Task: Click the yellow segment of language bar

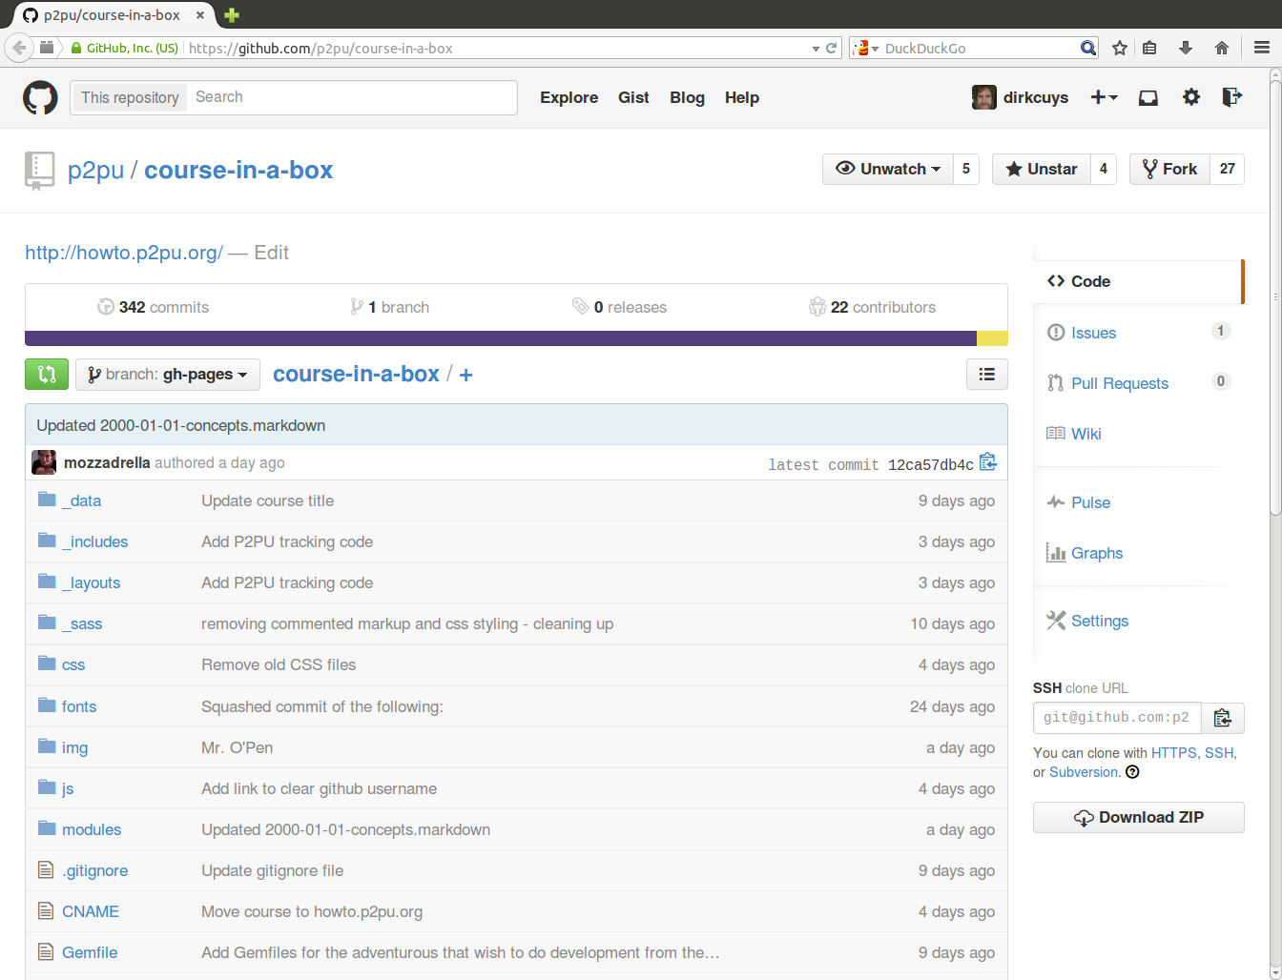Action: (x=992, y=338)
